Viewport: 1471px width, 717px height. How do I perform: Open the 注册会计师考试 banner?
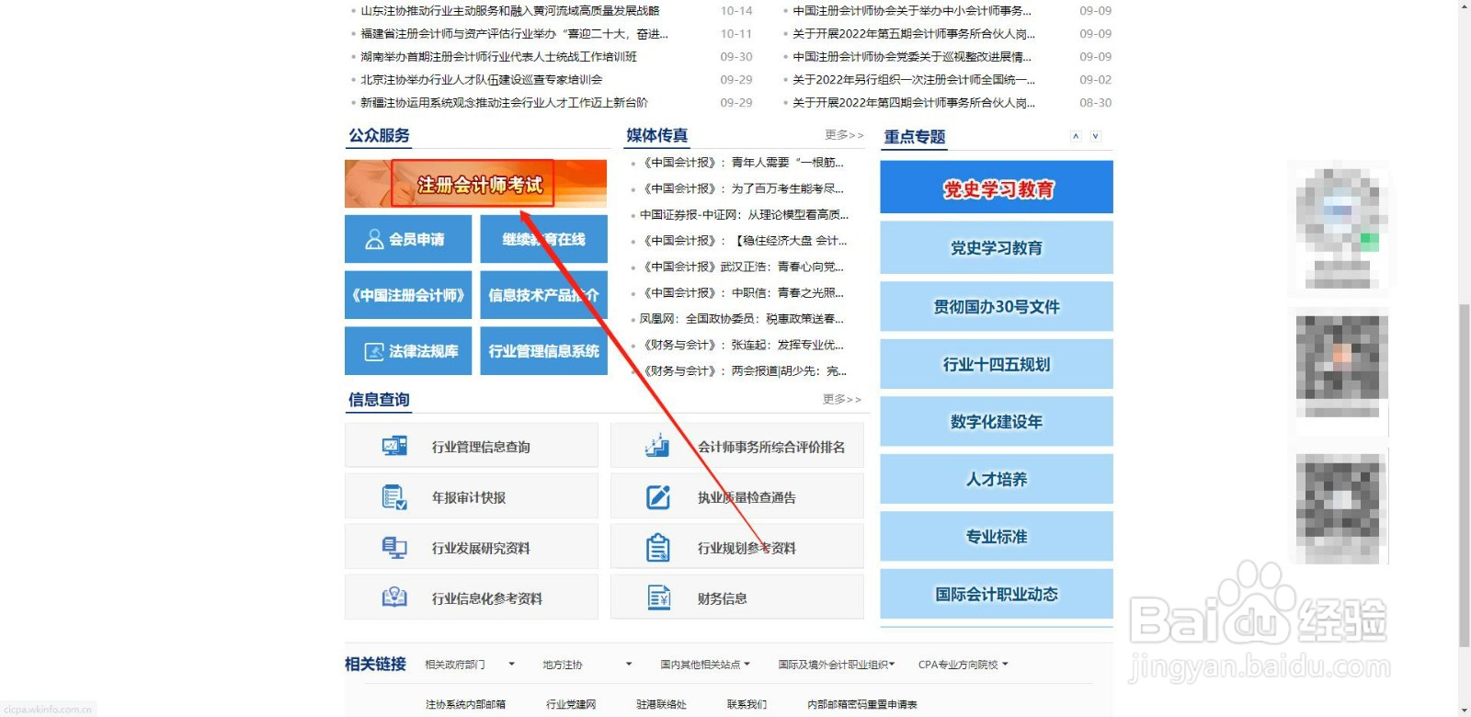pyautogui.click(x=475, y=184)
